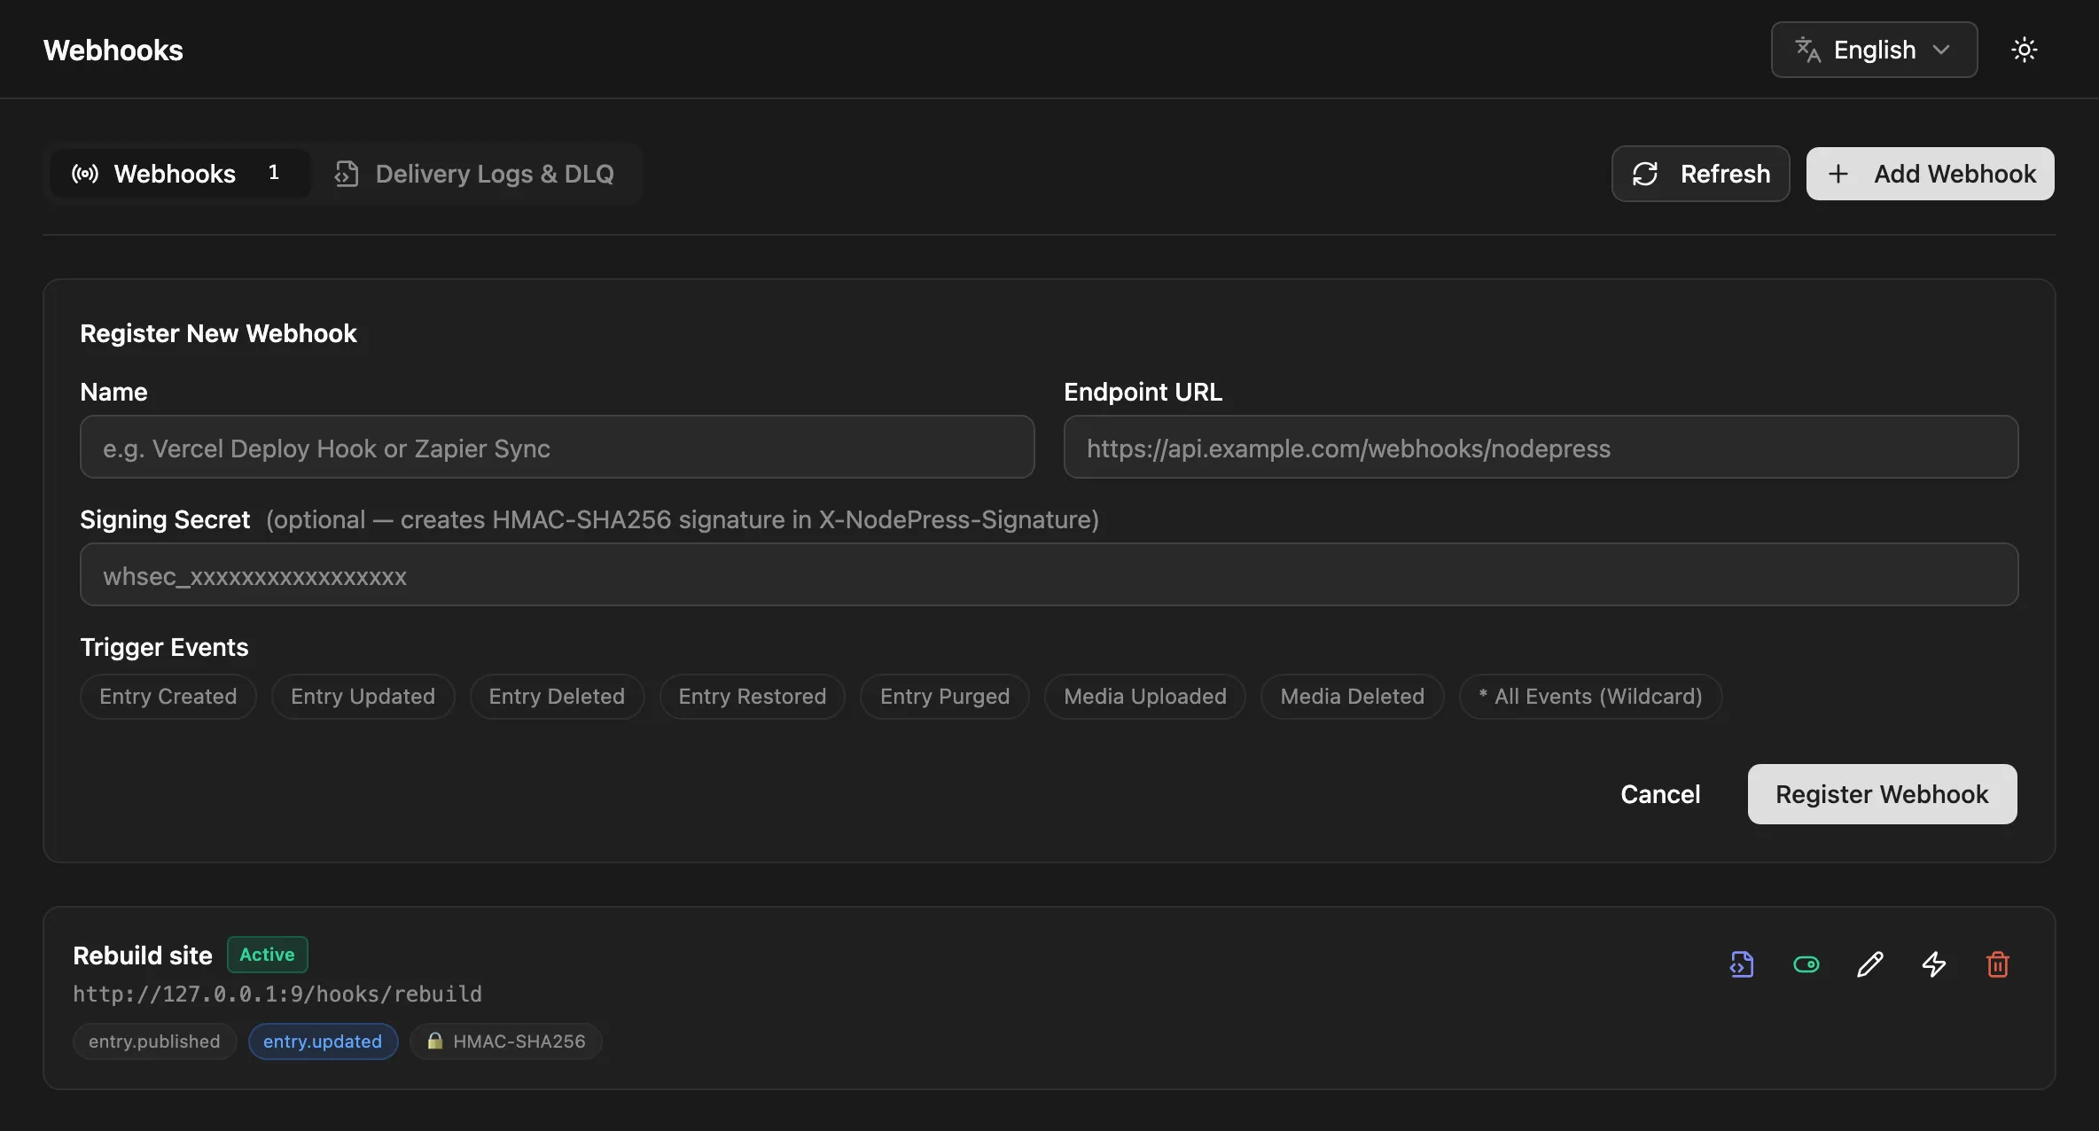Screen dimensions: 2099x1131
Task: Toggle the light/dark theme sun icon
Action: pyautogui.click(x=2024, y=50)
